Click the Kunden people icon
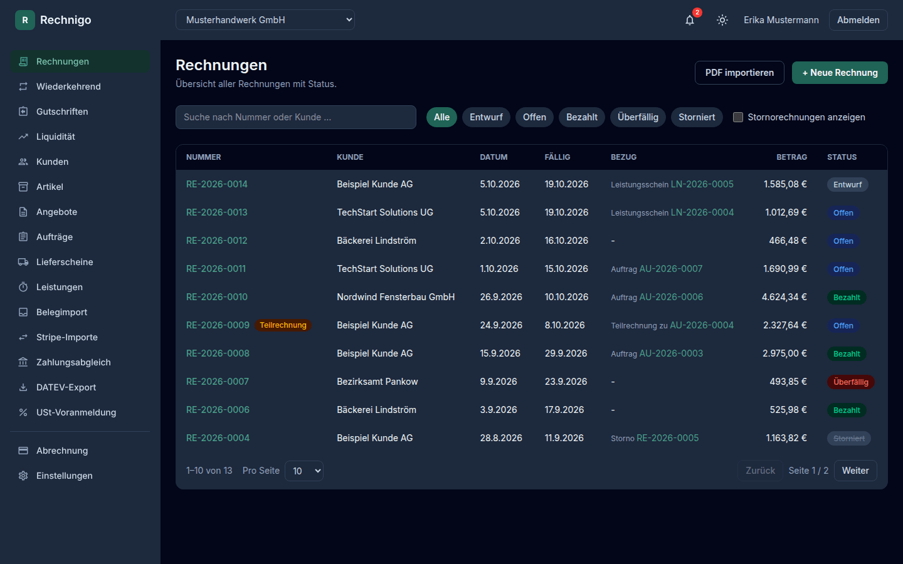 [23, 162]
